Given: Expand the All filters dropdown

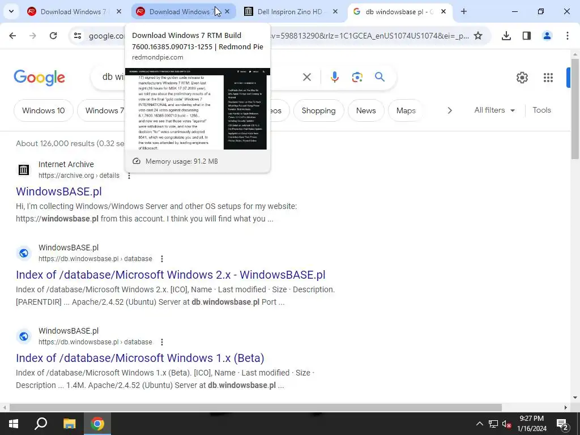Looking at the screenshot, I should click(x=494, y=110).
